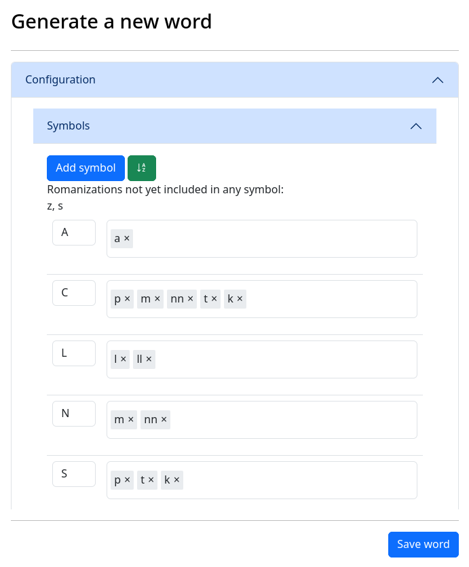
Task: Click inside the A symbol tags box
Action: tap(274, 239)
